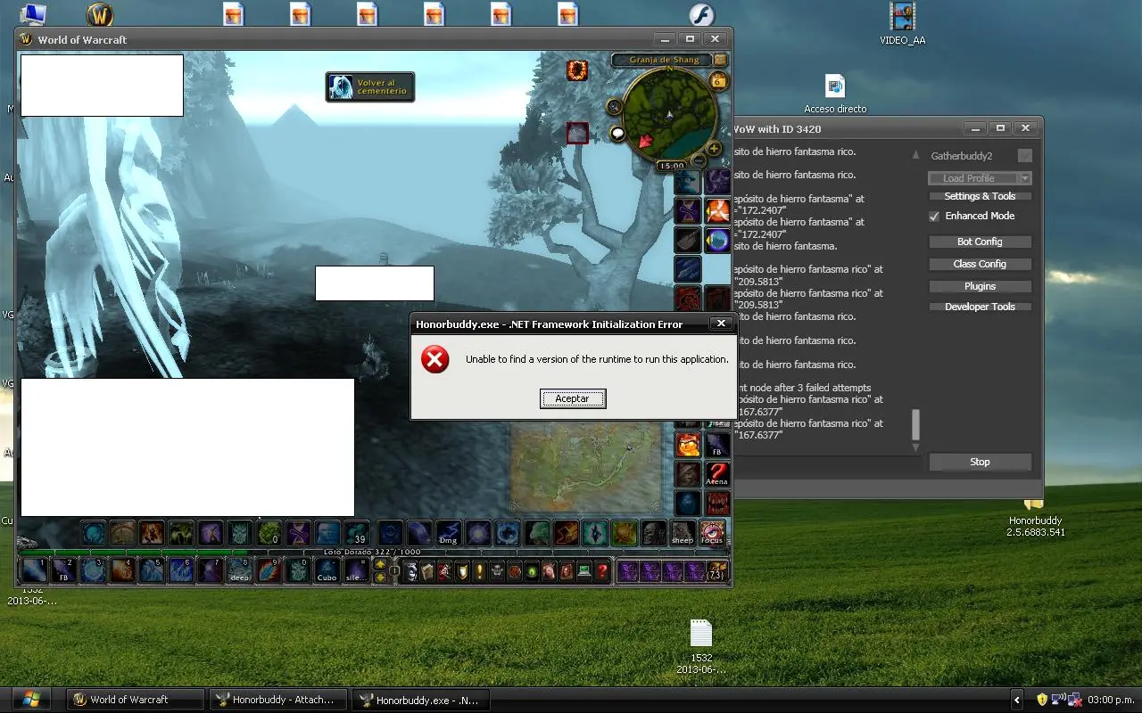Click the 15:00 minimap clock
The image size is (1142, 713).
pyautogui.click(x=671, y=166)
